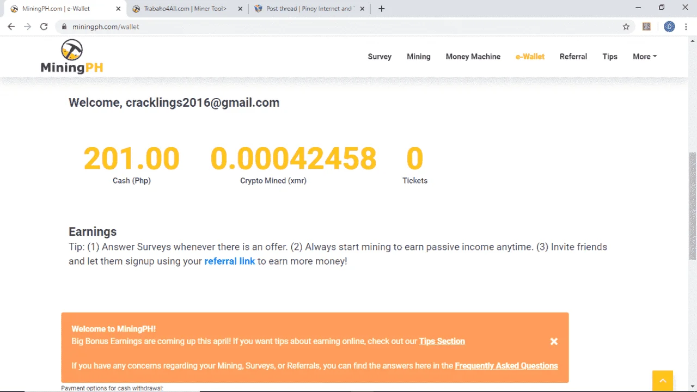Open a new tab with the plus icon
Image resolution: width=697 pixels, height=392 pixels.
pyautogui.click(x=382, y=9)
